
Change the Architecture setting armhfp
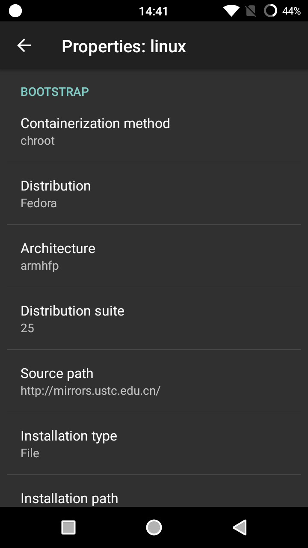pyautogui.click(x=154, y=256)
